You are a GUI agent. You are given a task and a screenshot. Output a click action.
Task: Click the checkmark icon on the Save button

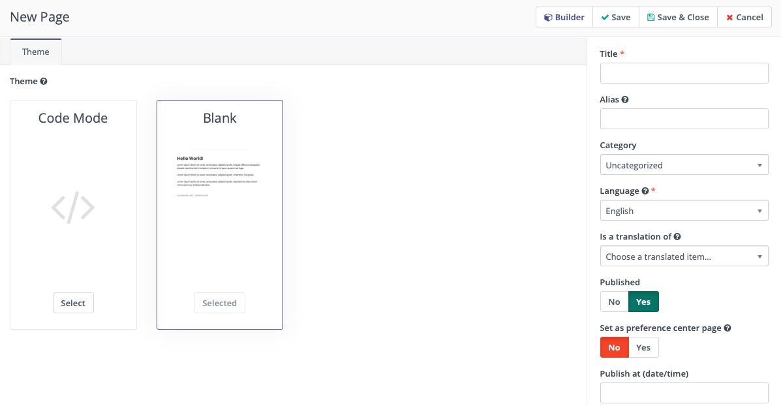(605, 17)
